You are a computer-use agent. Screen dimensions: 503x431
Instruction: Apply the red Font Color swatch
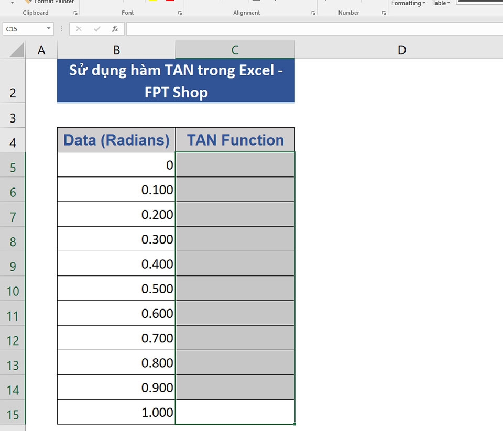click(x=170, y=2)
